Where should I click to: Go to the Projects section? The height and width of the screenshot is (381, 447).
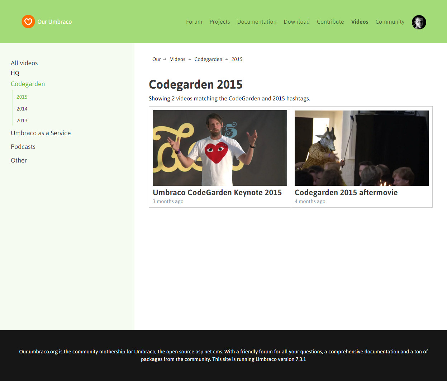219,22
